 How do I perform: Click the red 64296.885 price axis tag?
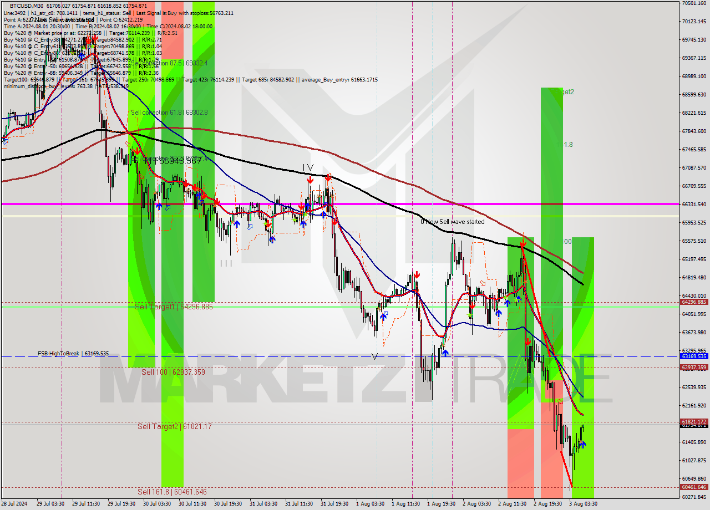(694, 302)
